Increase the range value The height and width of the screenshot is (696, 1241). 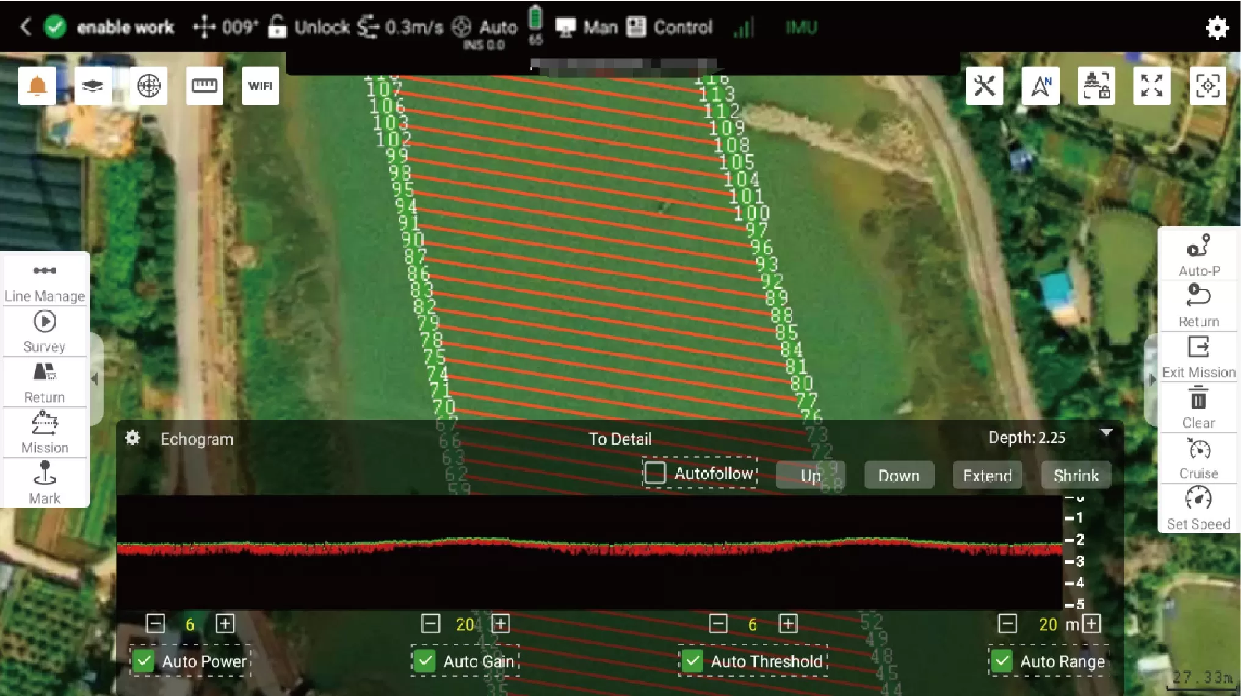tap(1091, 623)
